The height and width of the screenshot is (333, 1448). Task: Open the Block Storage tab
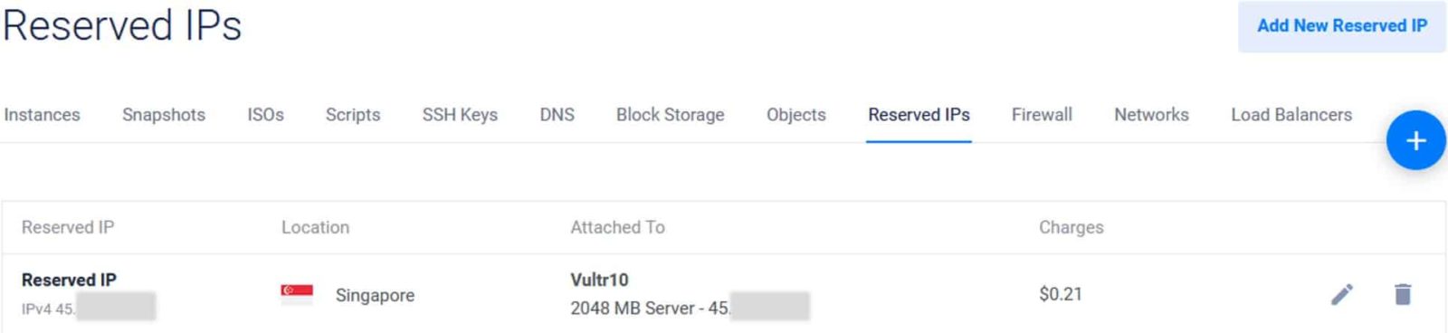coord(671,115)
